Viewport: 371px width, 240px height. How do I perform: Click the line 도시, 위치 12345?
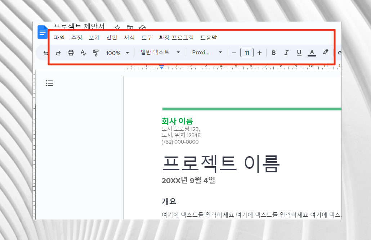181,135
